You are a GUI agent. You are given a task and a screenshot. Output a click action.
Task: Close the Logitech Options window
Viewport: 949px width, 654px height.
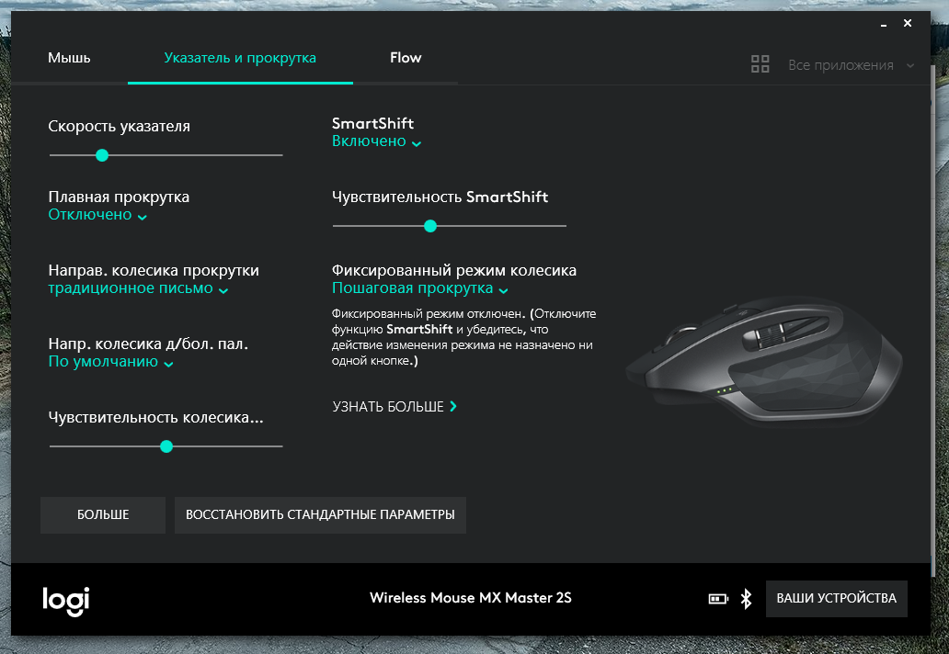point(908,23)
